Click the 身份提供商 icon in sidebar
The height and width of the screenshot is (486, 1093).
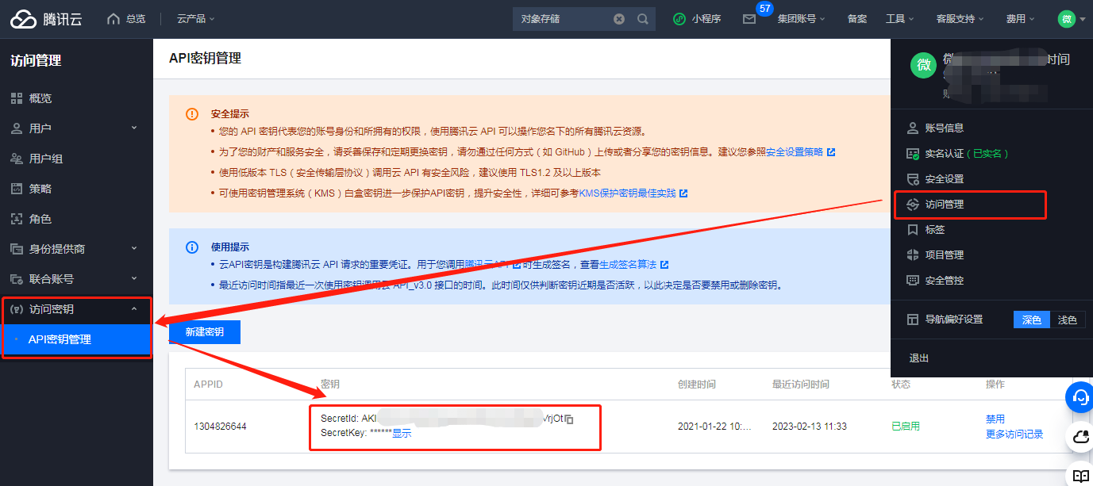(16, 249)
